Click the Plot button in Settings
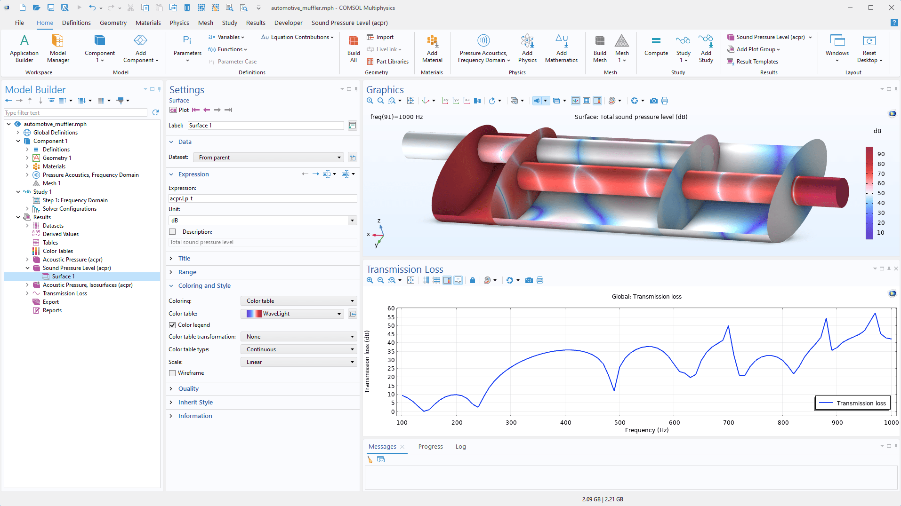Screen dimensions: 901x506 pos(179,110)
